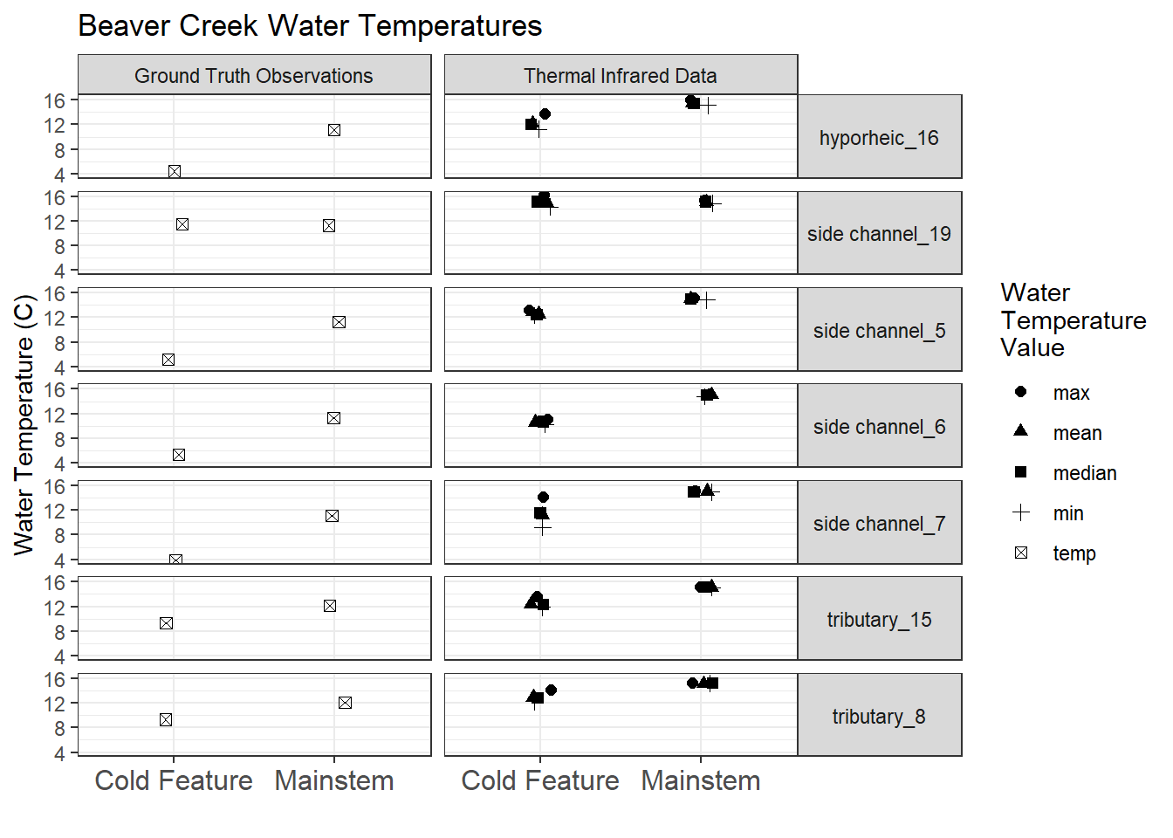This screenshot has width=1173, height=838.
Task: Click side channel_5 Mainstem min plus marker
Action: (707, 300)
